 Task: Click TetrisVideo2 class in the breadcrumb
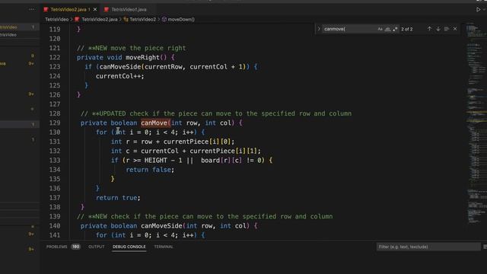coord(142,19)
